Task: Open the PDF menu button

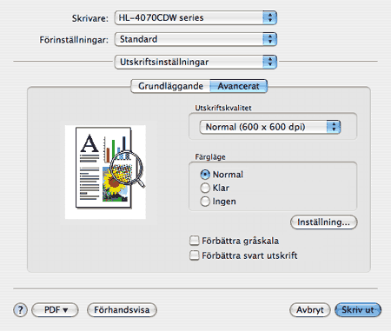Action: tap(55, 310)
